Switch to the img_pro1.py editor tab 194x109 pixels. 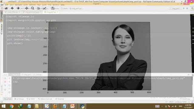coord(51,12)
